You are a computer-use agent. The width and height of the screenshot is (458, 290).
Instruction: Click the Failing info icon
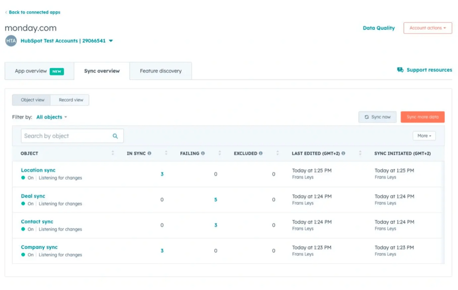[203, 153]
